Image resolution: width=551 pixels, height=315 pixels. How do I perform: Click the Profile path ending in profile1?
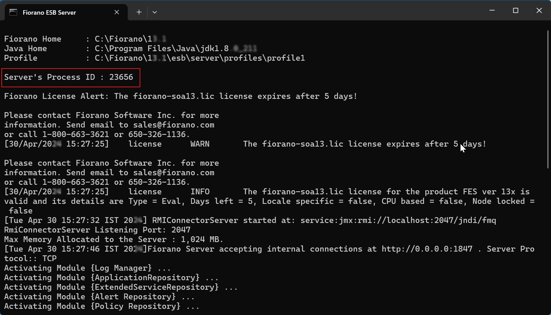coord(200,58)
